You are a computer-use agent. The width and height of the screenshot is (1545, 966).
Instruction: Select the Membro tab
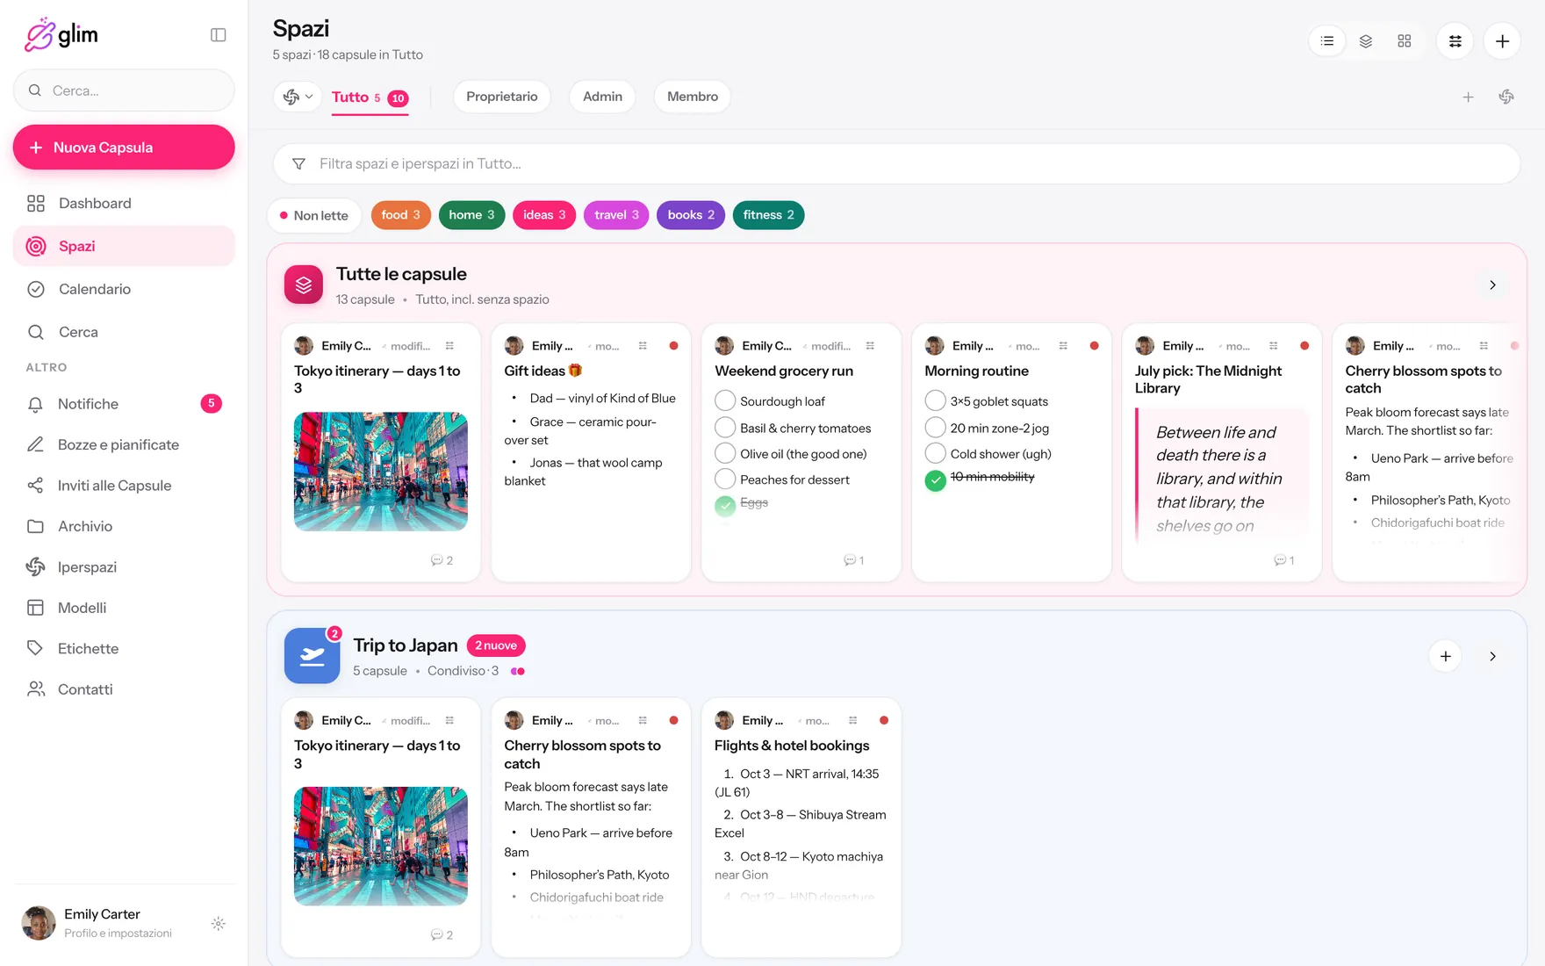click(x=693, y=97)
